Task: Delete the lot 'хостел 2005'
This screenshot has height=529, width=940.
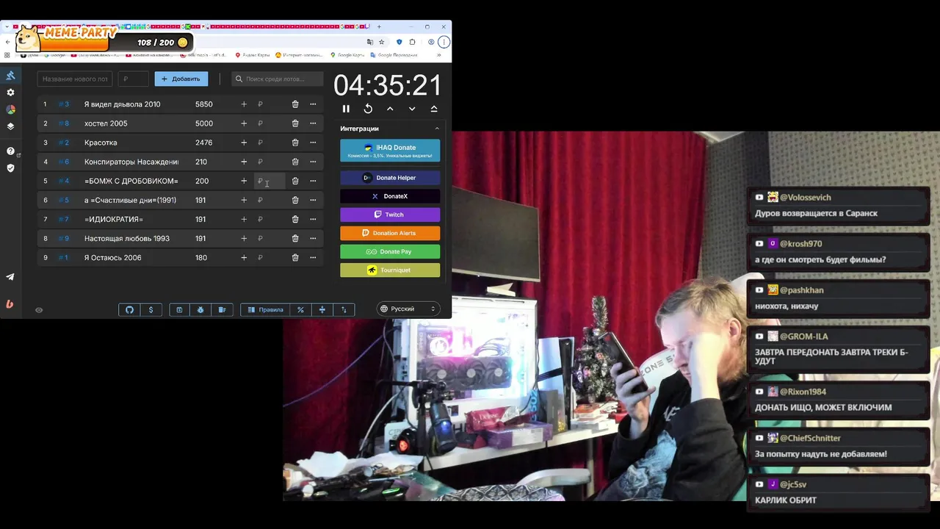Action: [x=295, y=123]
